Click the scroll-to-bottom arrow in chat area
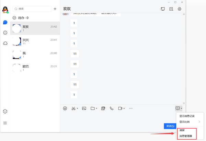 click(x=184, y=103)
